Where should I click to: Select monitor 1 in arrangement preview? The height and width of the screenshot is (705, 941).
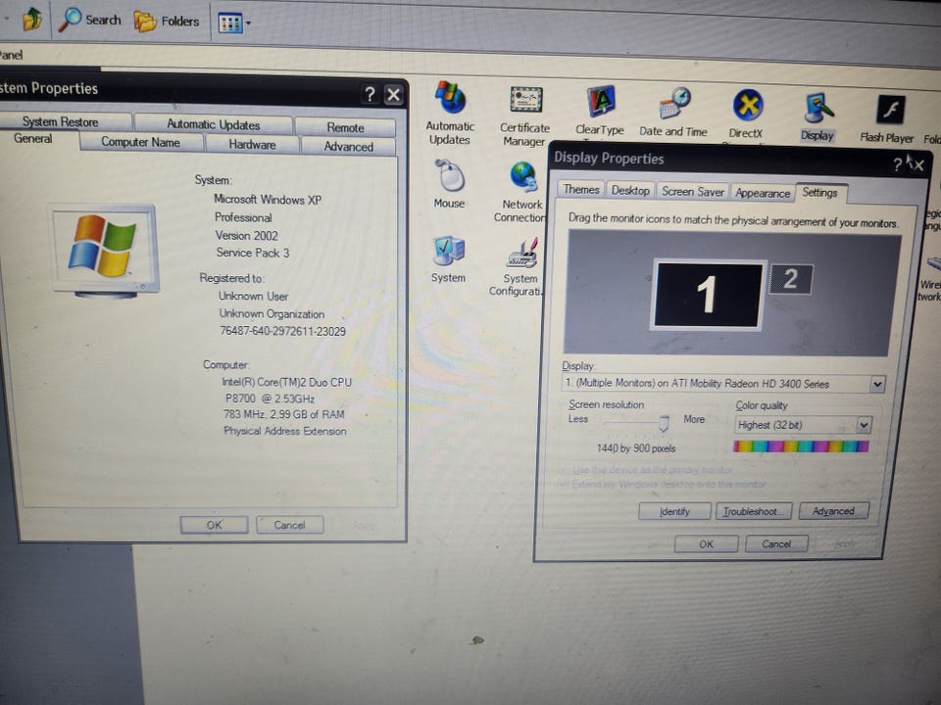[708, 295]
